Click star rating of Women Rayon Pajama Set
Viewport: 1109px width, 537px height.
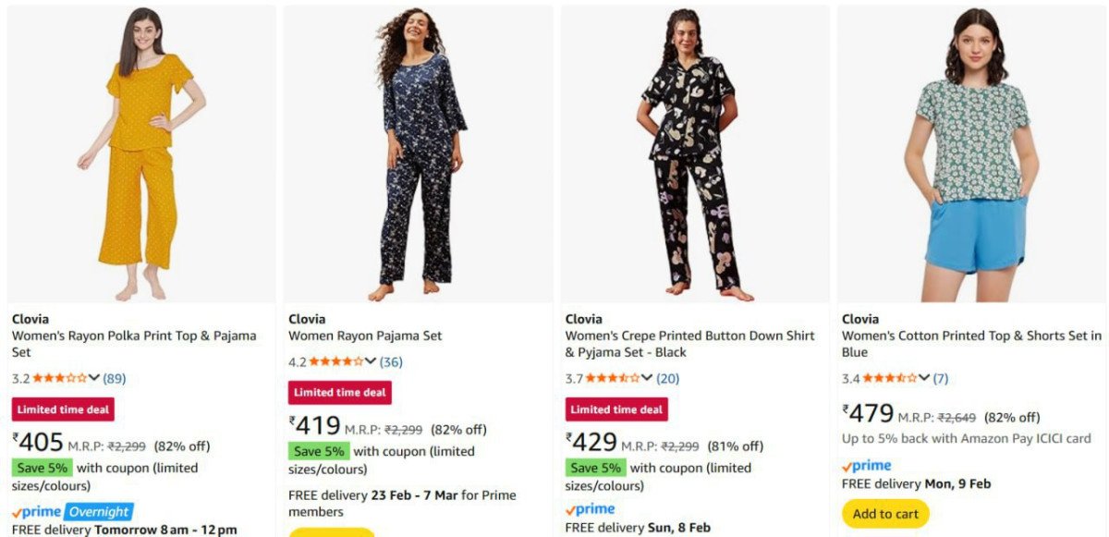tap(336, 361)
